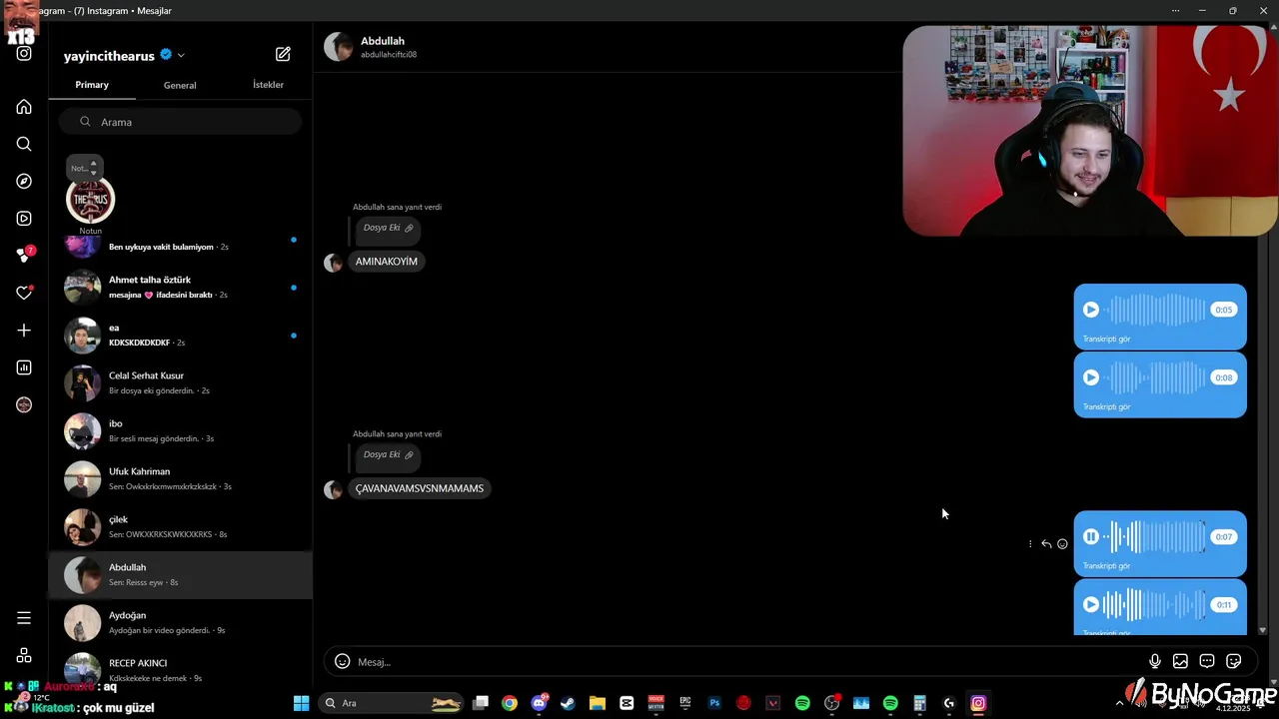Click the Mesaj... input field
The height and width of the screenshot is (719, 1279).
click(747, 662)
